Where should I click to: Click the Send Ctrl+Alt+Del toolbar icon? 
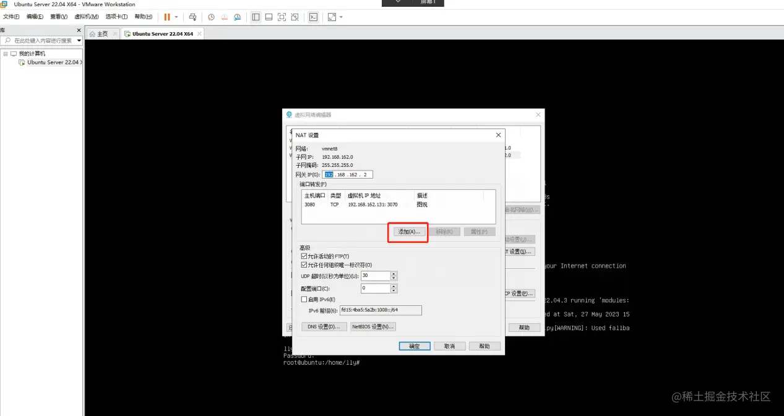tap(192, 17)
